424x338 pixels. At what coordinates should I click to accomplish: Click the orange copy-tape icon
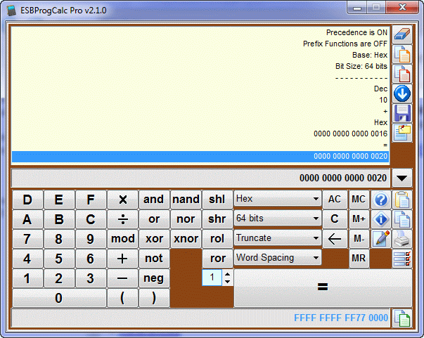[402, 54]
